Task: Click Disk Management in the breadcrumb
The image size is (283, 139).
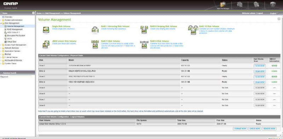Action: click(52, 13)
